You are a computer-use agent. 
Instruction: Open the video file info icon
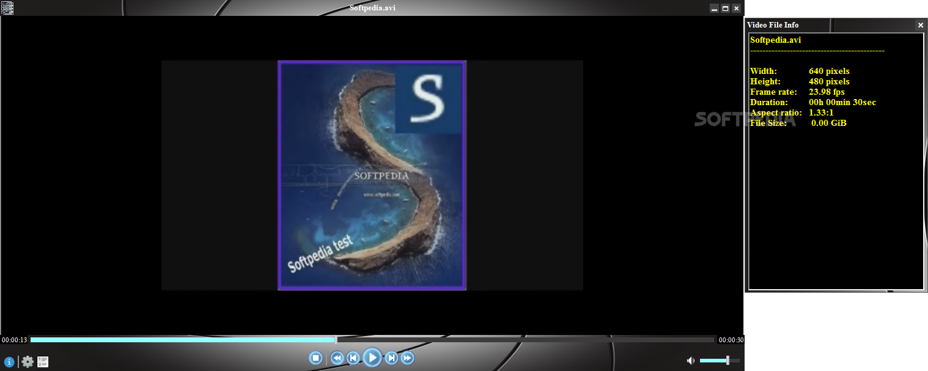(9, 362)
